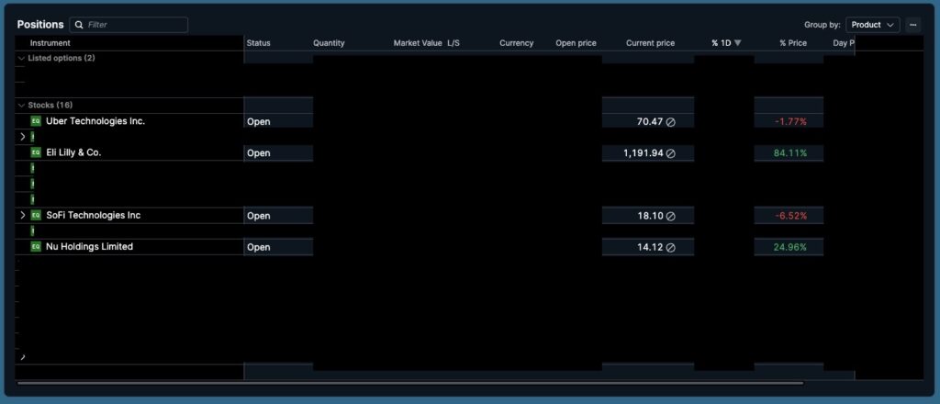This screenshot has height=404, width=940.
Task: Collapse the Listed options (2) group
Action: (x=22, y=58)
